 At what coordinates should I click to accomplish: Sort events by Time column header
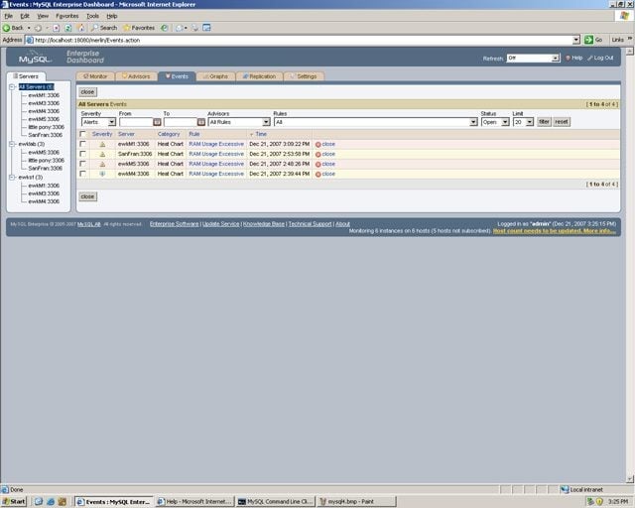261,134
